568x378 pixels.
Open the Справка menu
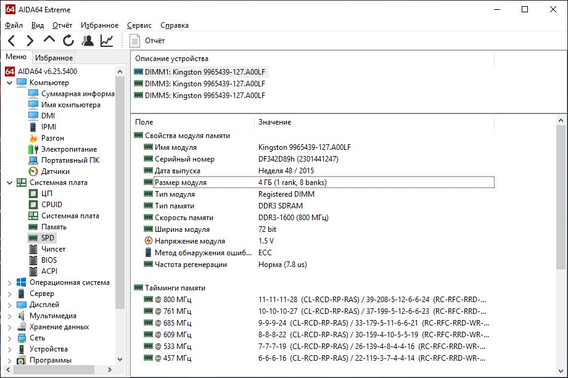175,25
